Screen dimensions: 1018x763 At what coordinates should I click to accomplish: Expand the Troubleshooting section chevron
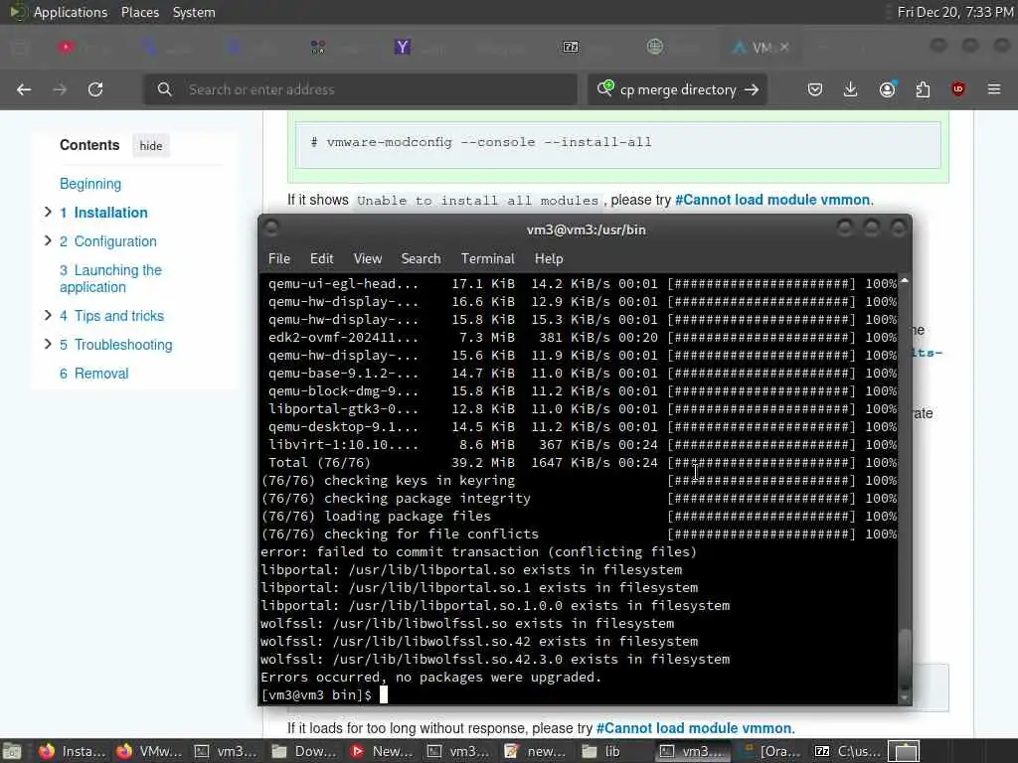48,344
